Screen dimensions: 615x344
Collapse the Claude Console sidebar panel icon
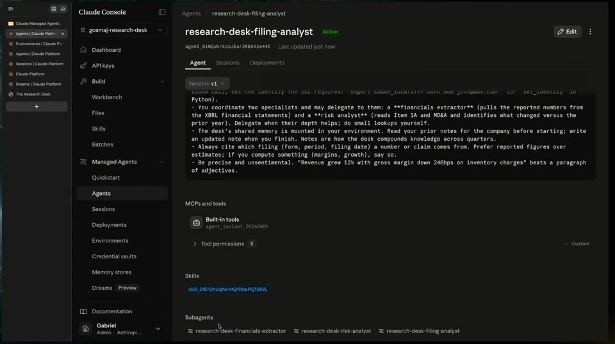pos(162,12)
